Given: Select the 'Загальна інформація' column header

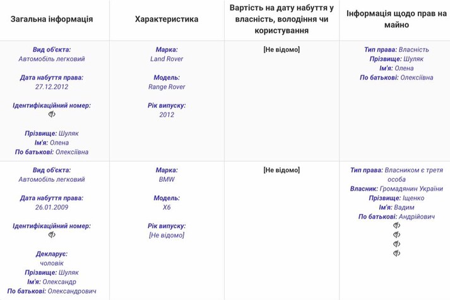Looking at the screenshot, I should (x=52, y=19).
